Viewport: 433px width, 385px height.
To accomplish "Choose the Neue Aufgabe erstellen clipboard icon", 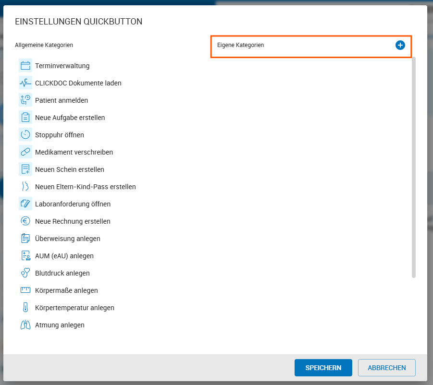I will (x=25, y=118).
